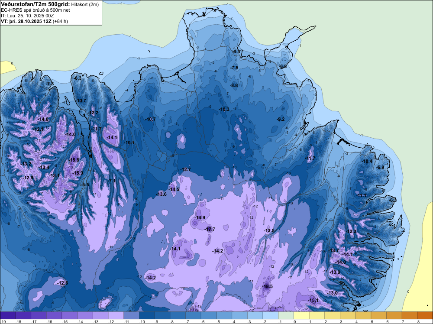This screenshot has height=324, width=433.
Task: Click the -6.8 temperature reading
Action: click(283, 66)
